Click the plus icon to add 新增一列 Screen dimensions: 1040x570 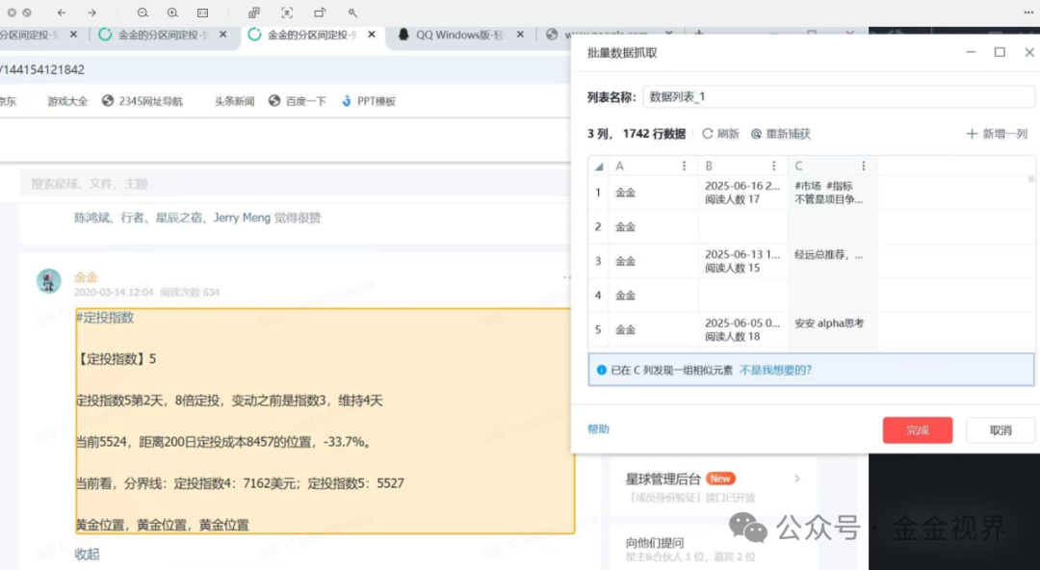tap(971, 133)
